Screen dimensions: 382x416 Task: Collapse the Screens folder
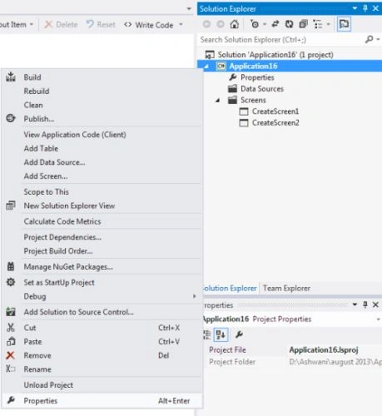218,100
